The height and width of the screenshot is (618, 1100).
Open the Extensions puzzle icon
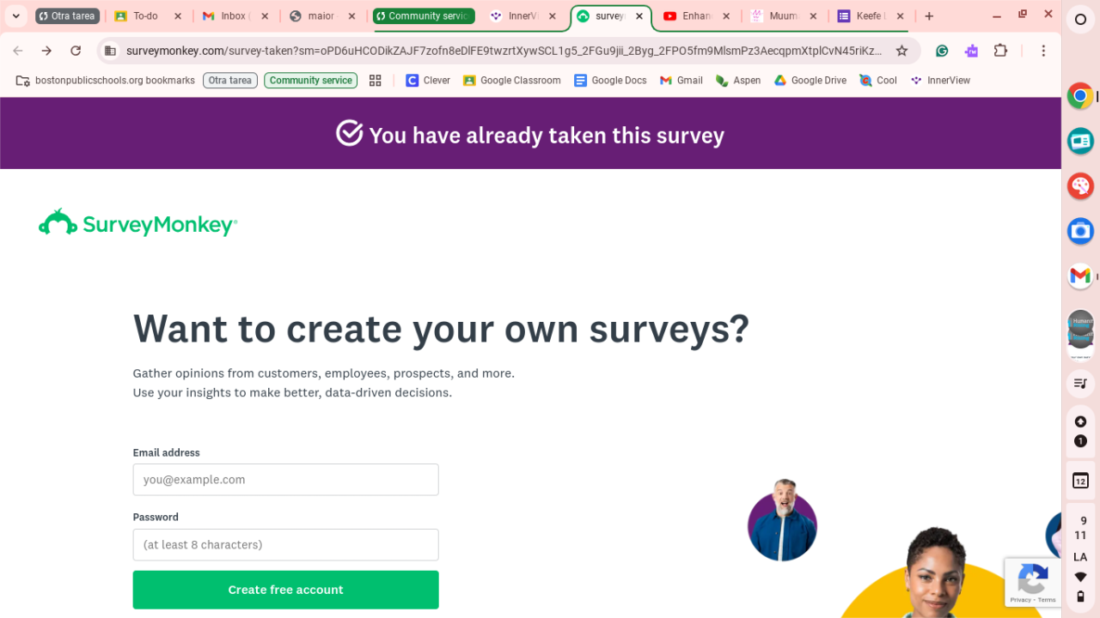(x=1000, y=51)
